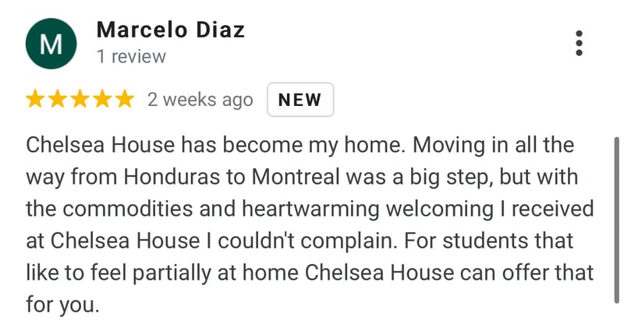Click the "For students that" text
This screenshot has width=624, height=328.
(x=489, y=241)
